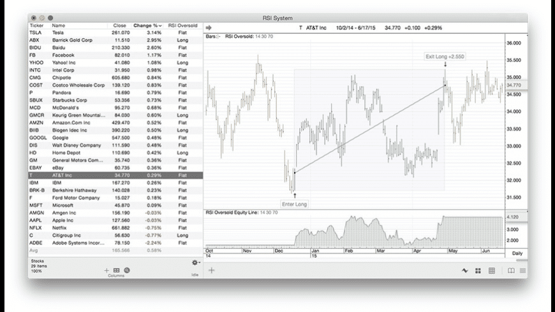Sort by Close column header
Screen dimensions: 555x312
tap(120, 25)
